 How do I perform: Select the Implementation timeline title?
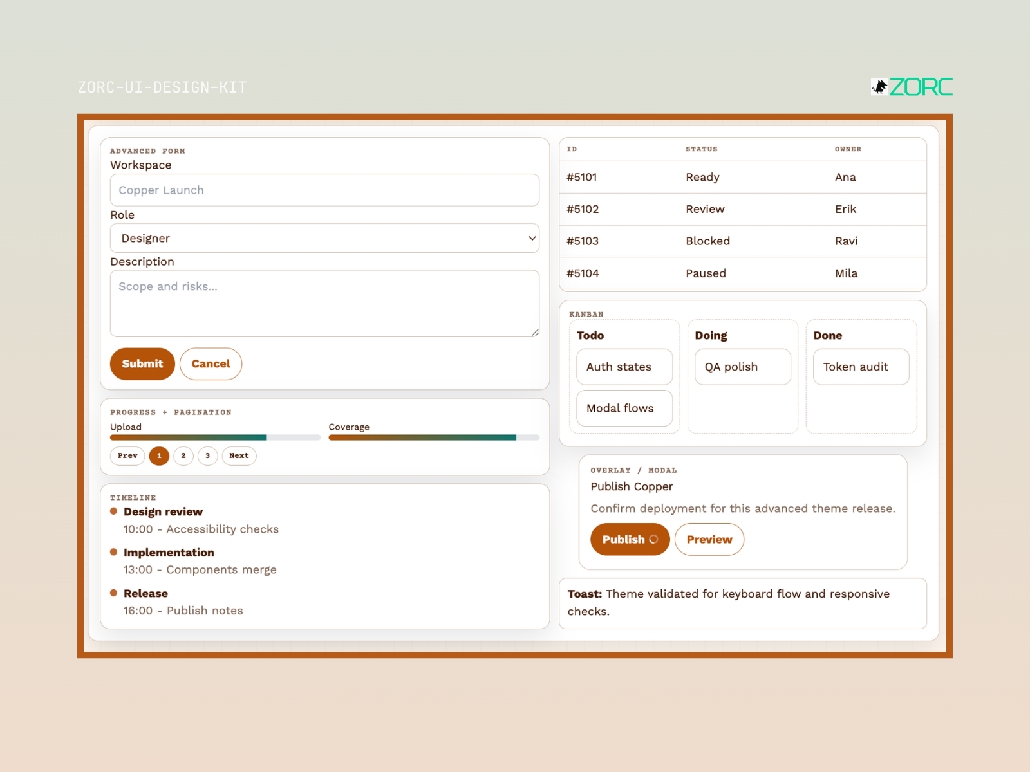(169, 553)
